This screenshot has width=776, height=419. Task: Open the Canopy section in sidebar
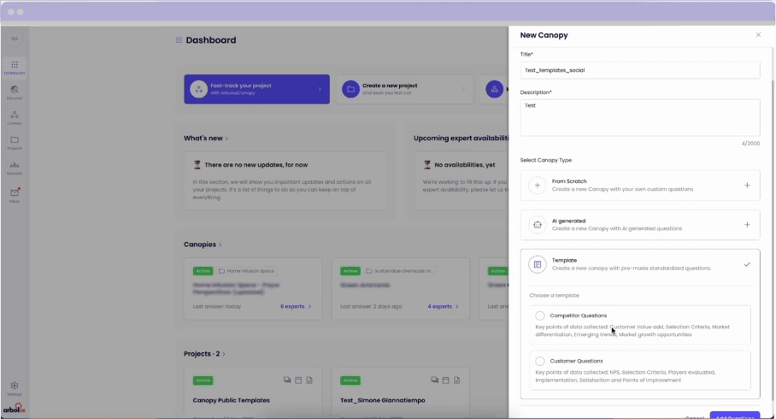click(15, 116)
